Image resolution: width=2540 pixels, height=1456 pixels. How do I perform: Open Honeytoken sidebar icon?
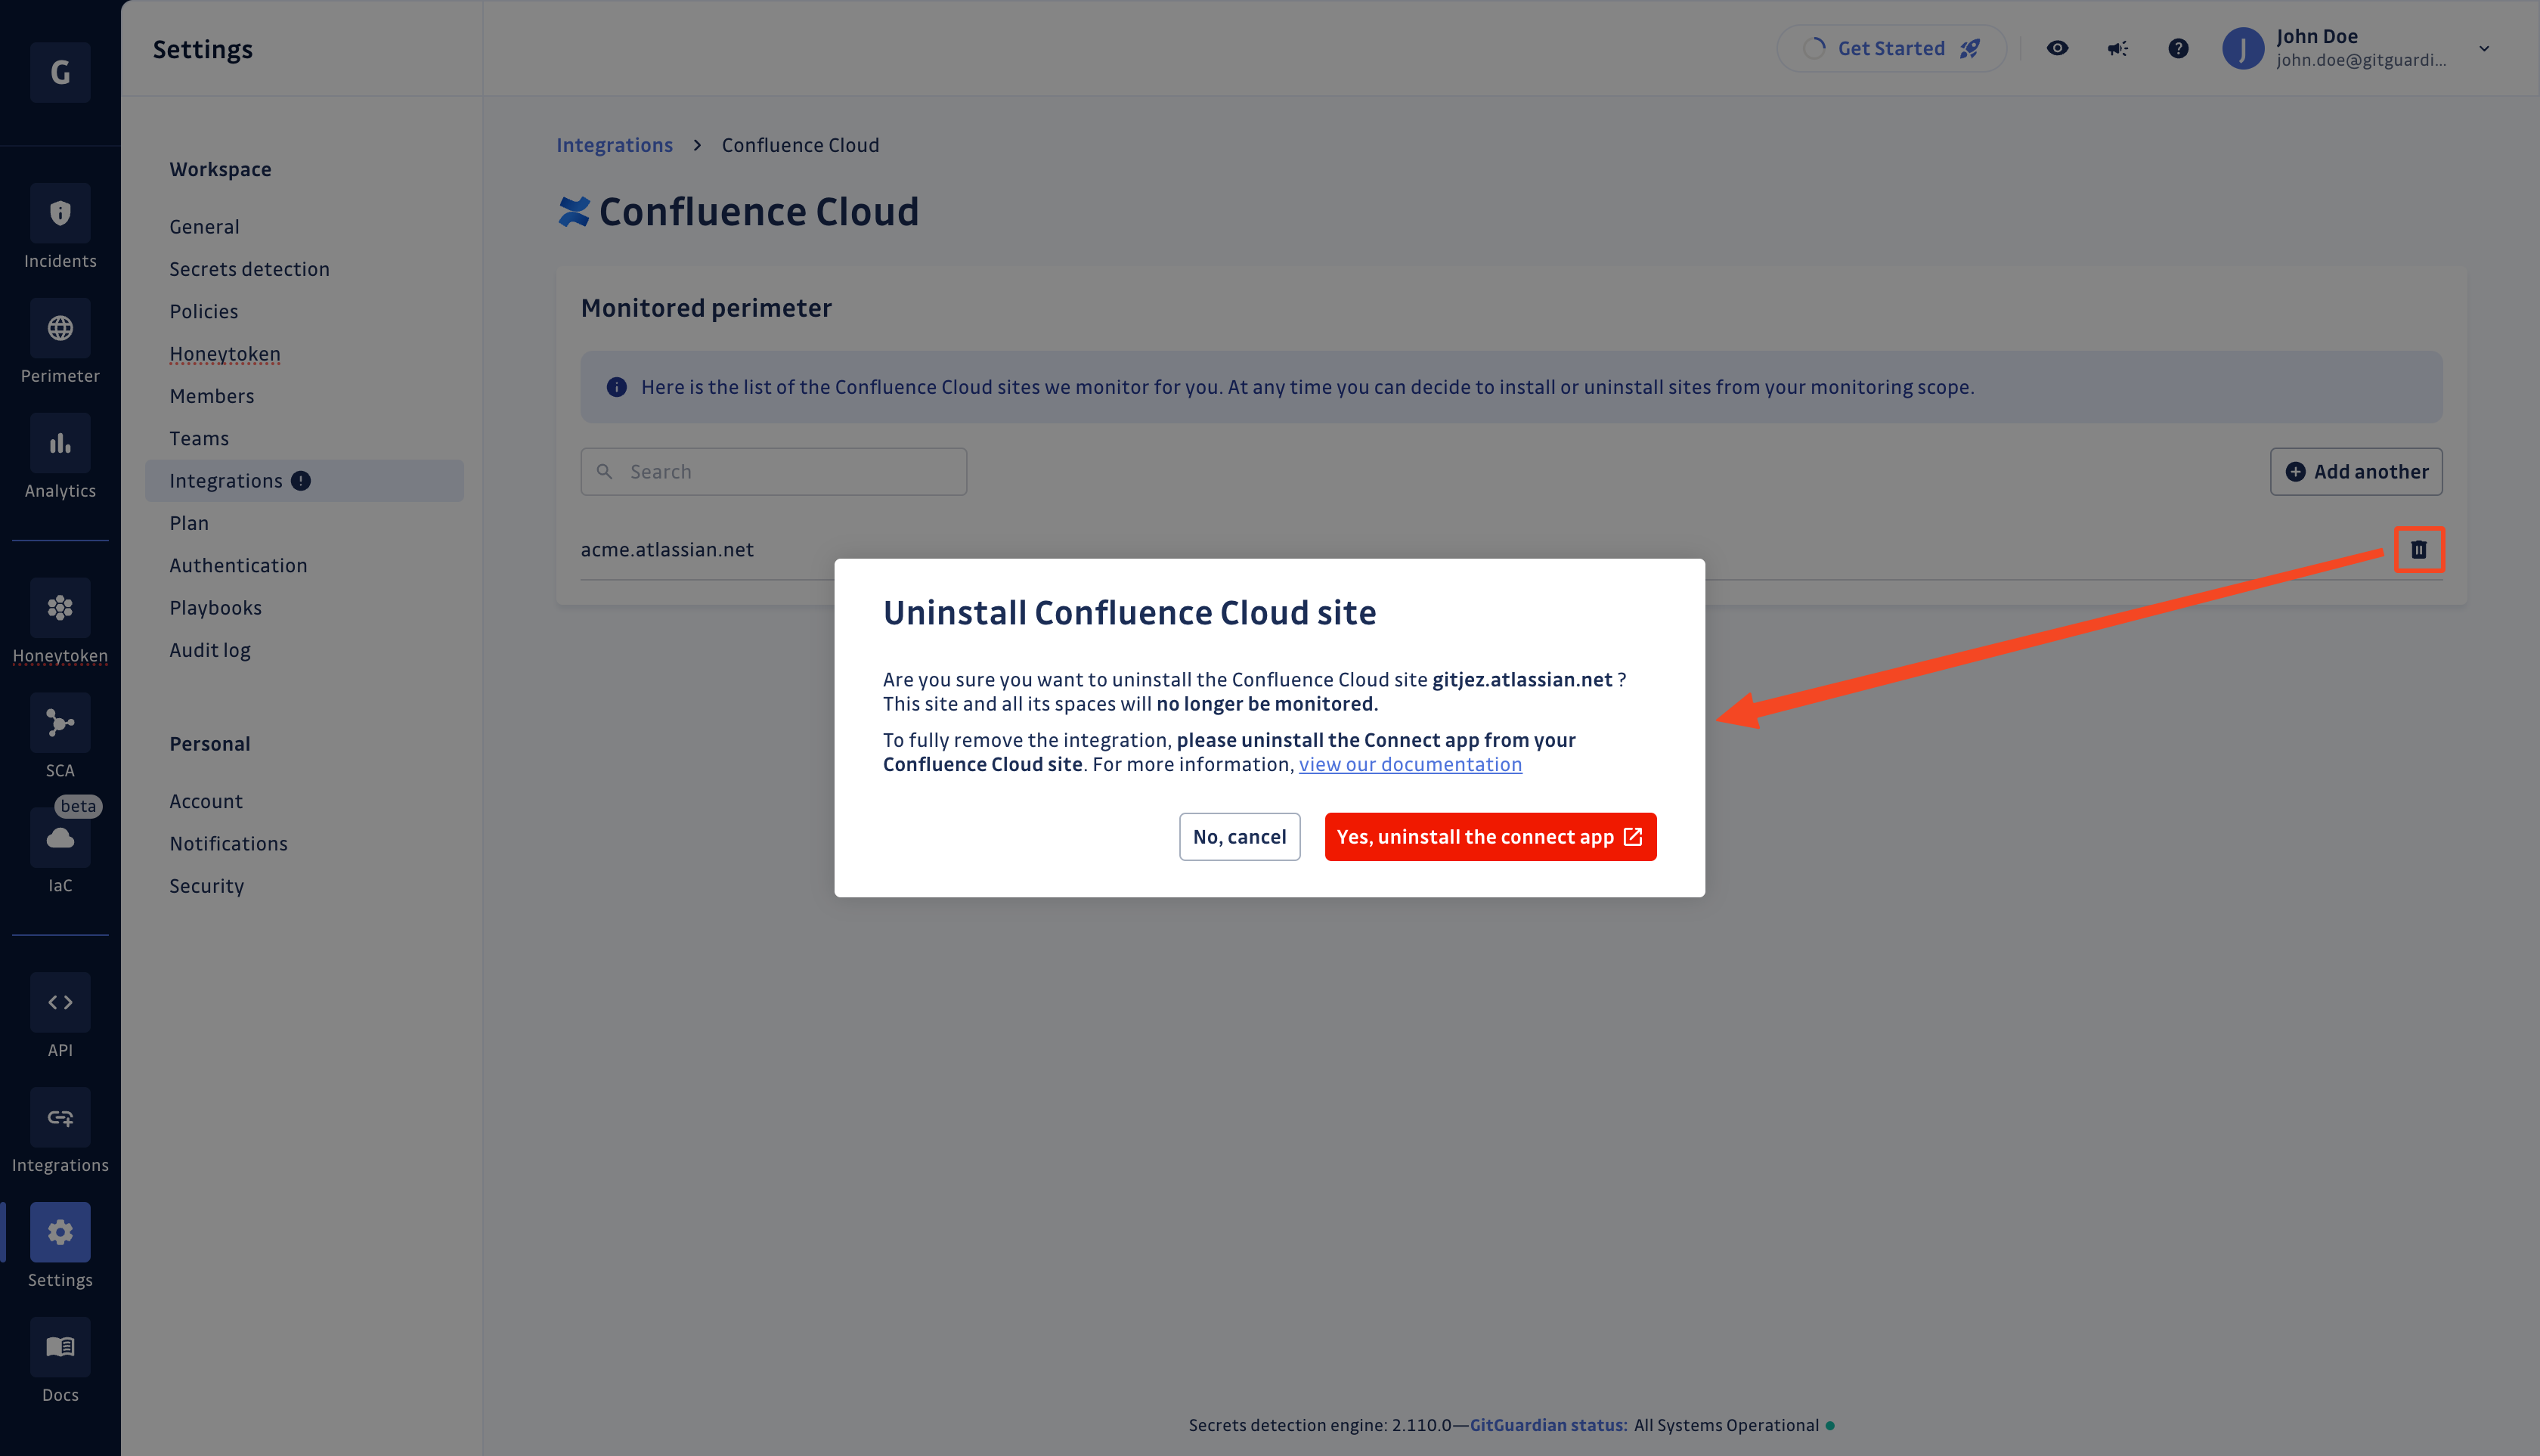click(x=60, y=608)
